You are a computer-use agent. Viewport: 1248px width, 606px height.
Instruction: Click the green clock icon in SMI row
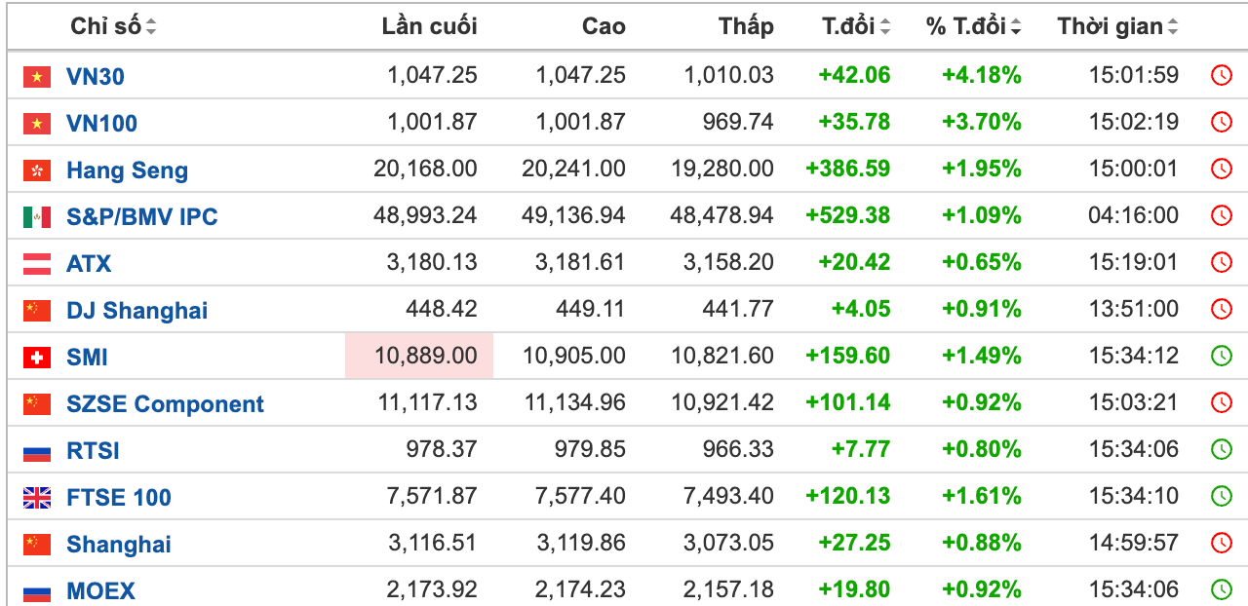[x=1221, y=357]
